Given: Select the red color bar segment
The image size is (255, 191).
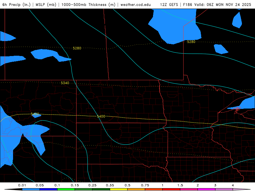Looking at the screenshot, I should [171, 189].
